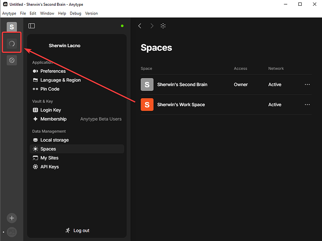Open the File menu
This screenshot has height=241, width=322.
tap(23, 13)
